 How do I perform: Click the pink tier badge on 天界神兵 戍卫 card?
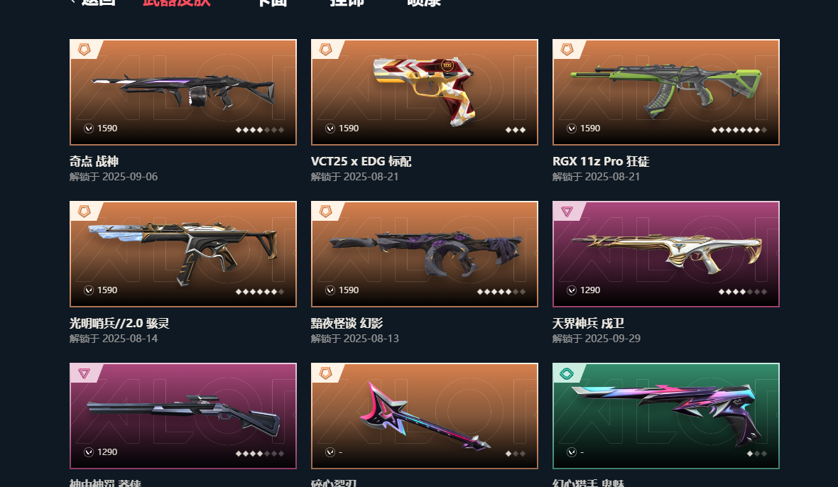coord(567,212)
